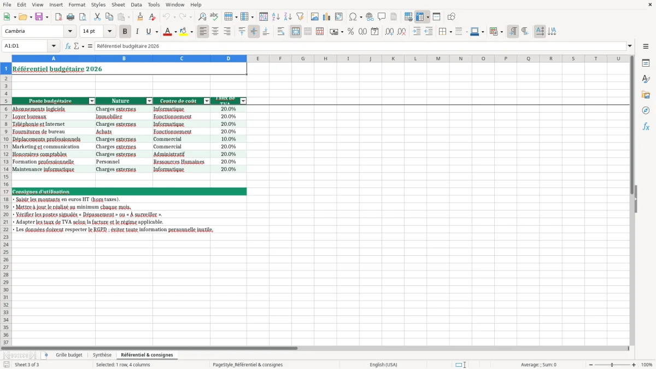
Task: Format as percent
Action: point(351,32)
